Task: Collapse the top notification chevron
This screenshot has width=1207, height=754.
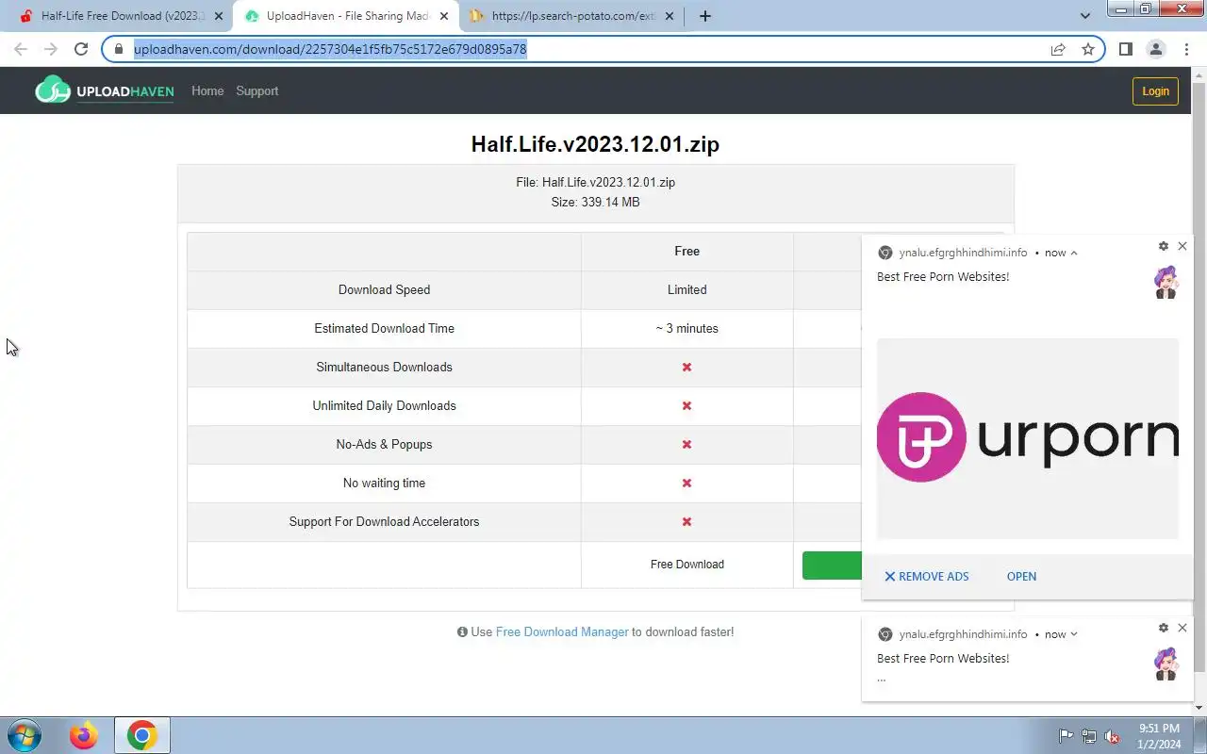Action: [1074, 253]
